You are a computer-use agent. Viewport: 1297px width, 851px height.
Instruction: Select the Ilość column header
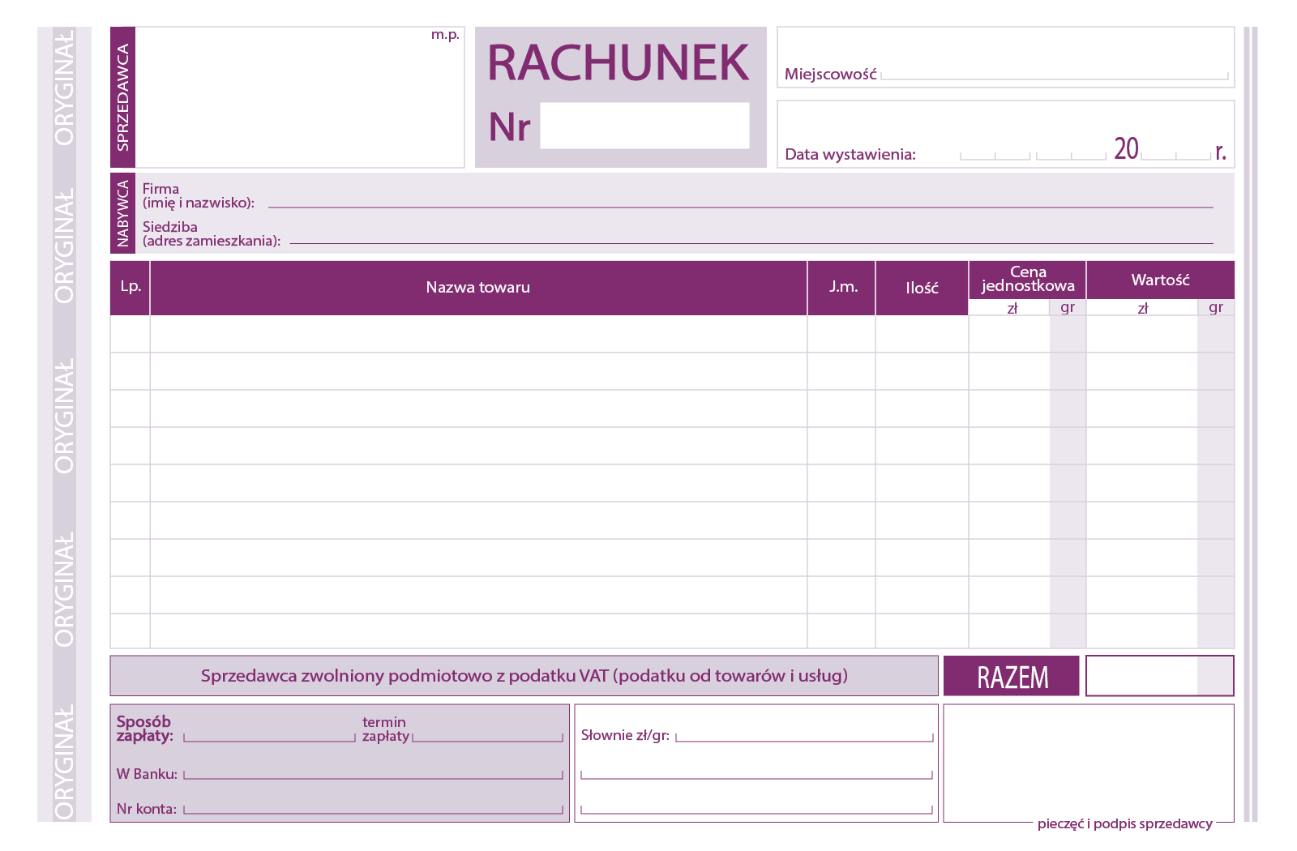tap(922, 287)
